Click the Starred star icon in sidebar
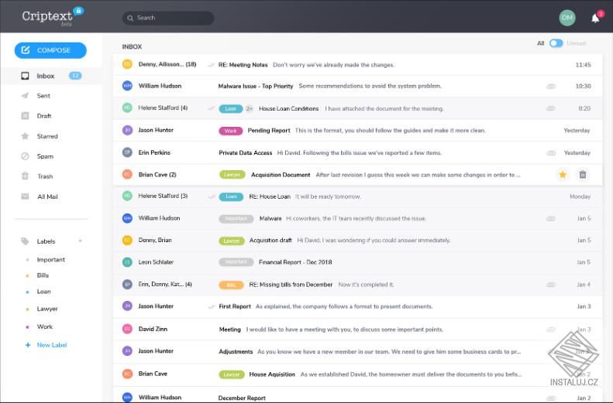The width and height of the screenshot is (613, 403). [x=25, y=136]
